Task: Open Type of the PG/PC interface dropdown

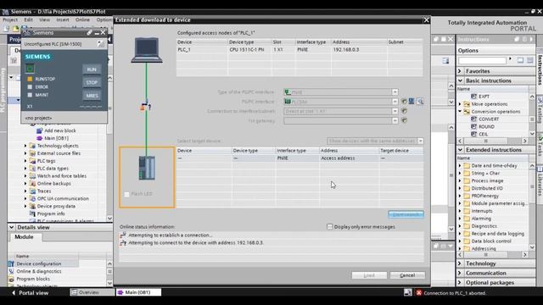Action: point(395,92)
